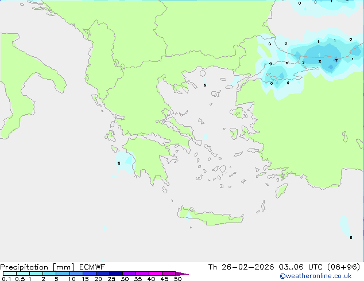Click the island of Crete on the map

tap(211, 217)
